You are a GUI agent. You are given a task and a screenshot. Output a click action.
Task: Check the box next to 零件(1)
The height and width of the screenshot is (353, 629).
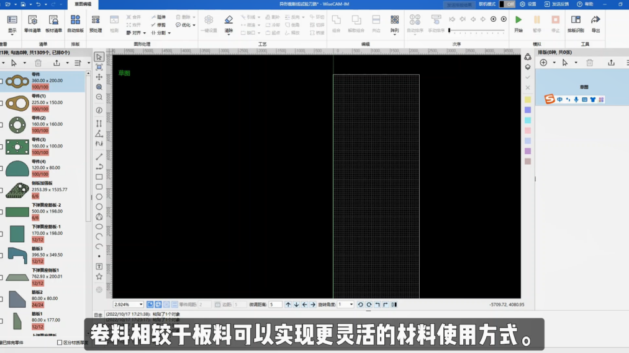(2, 103)
